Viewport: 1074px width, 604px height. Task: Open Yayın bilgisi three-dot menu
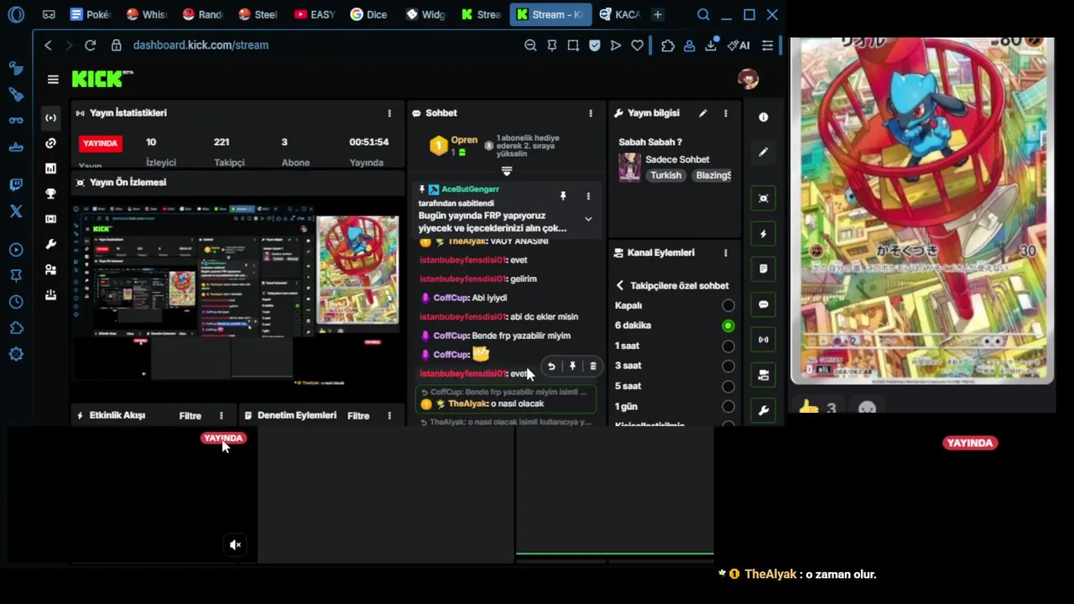click(726, 113)
